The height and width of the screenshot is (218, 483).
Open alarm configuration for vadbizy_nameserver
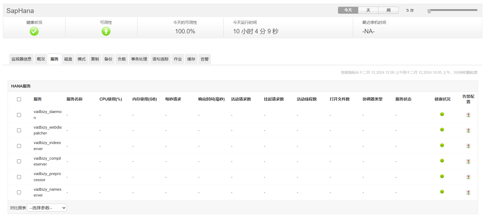[x=468, y=193]
